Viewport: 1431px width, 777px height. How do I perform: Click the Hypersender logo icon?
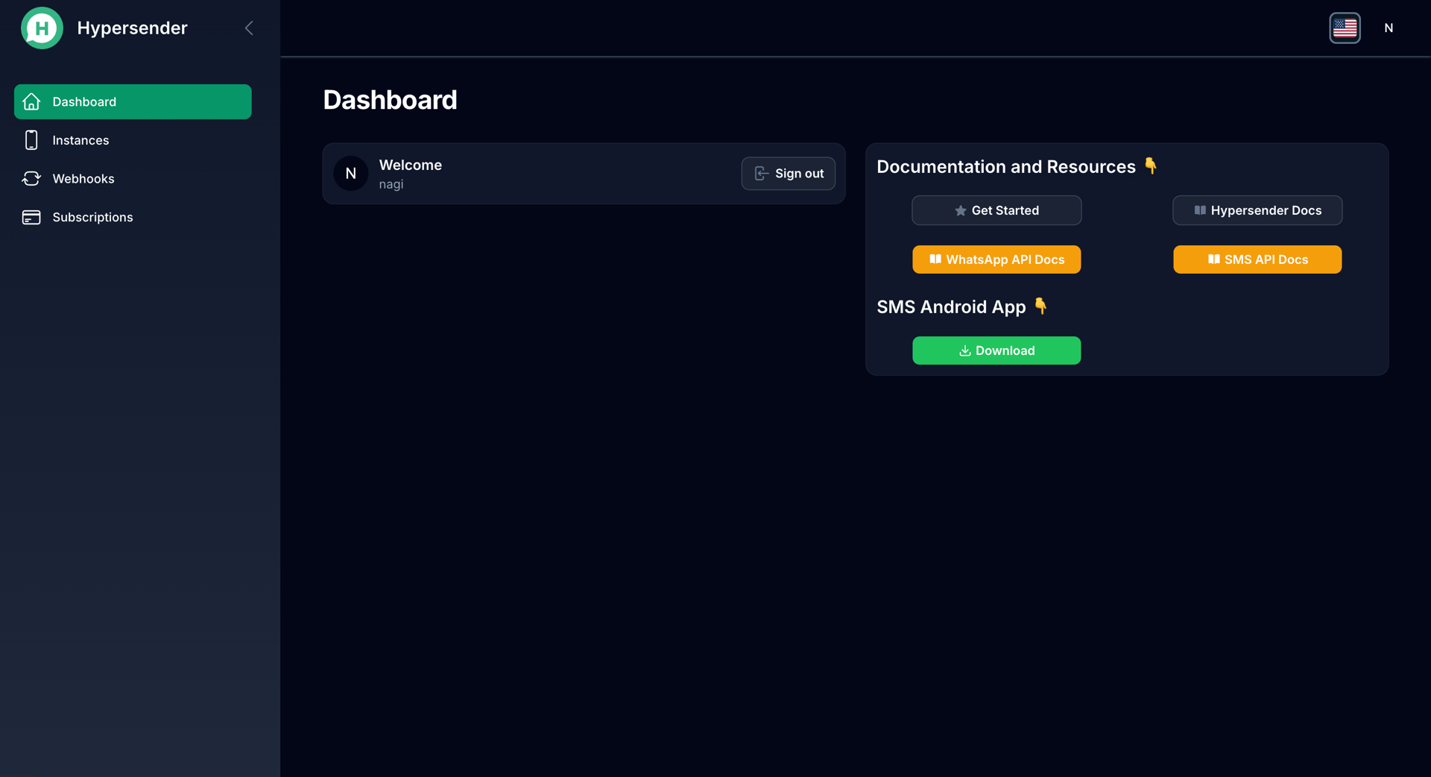(x=42, y=28)
